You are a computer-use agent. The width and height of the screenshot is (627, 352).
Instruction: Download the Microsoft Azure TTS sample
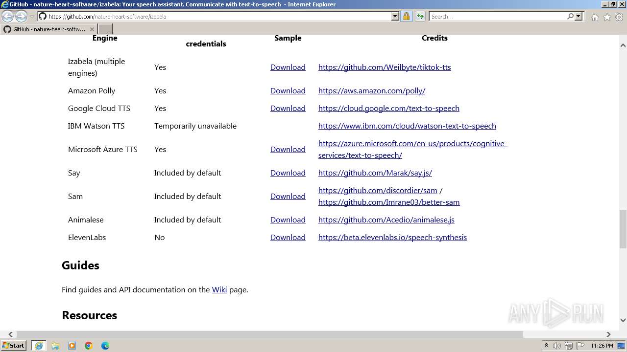(x=288, y=149)
